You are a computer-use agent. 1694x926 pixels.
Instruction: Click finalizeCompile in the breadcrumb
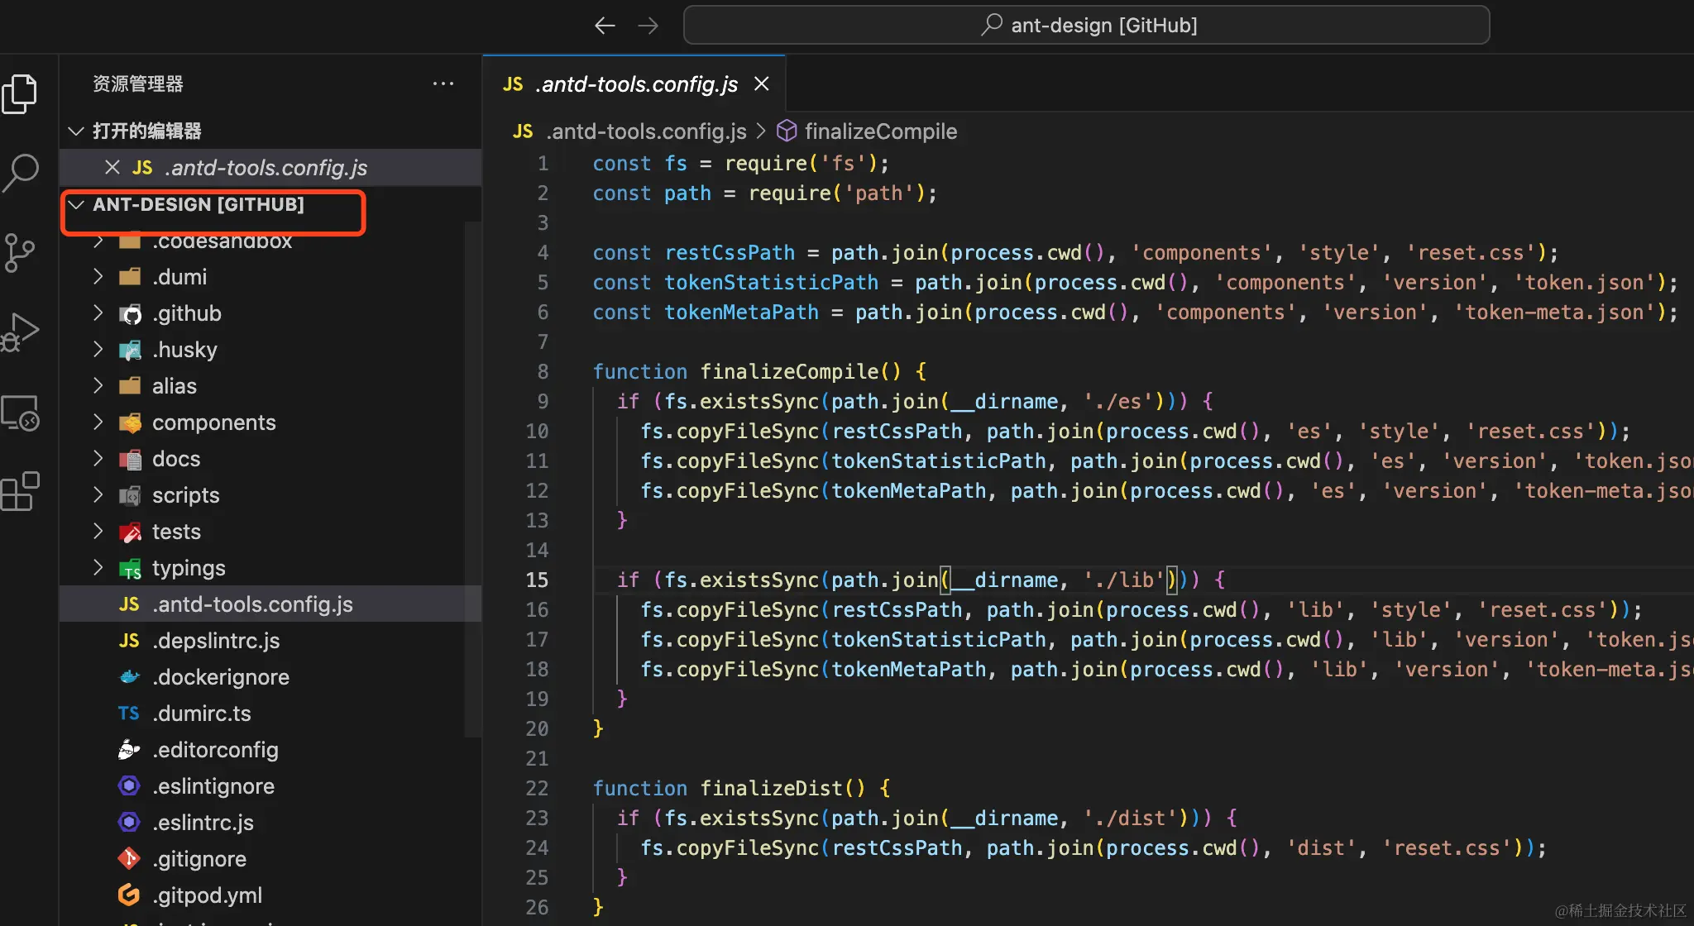tap(880, 131)
